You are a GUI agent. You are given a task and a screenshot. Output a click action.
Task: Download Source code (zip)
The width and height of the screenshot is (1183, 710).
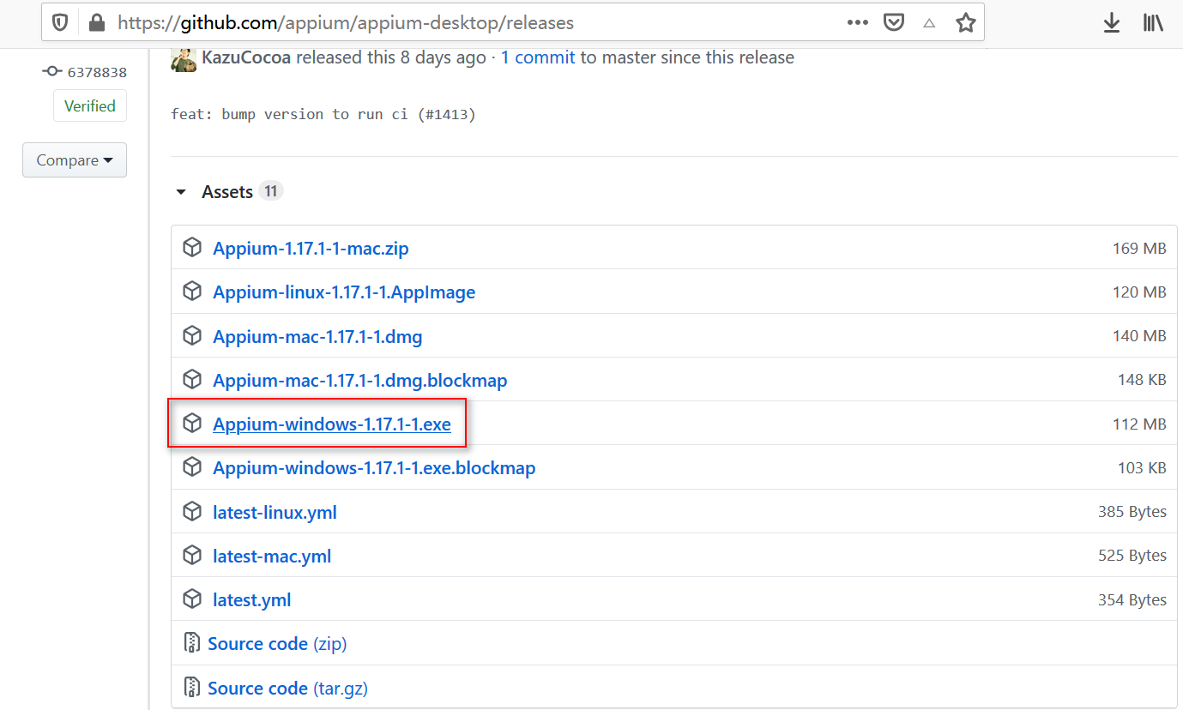[x=277, y=643]
